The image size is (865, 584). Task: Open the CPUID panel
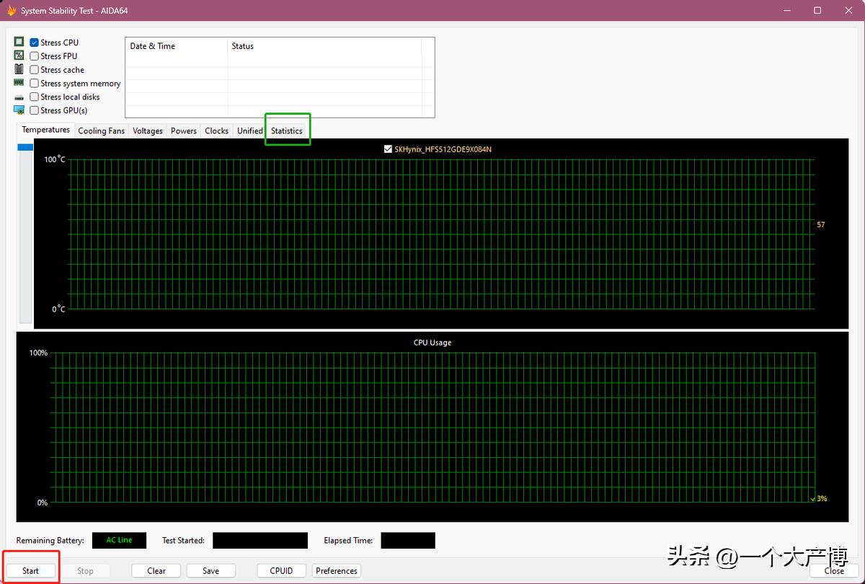click(x=281, y=570)
